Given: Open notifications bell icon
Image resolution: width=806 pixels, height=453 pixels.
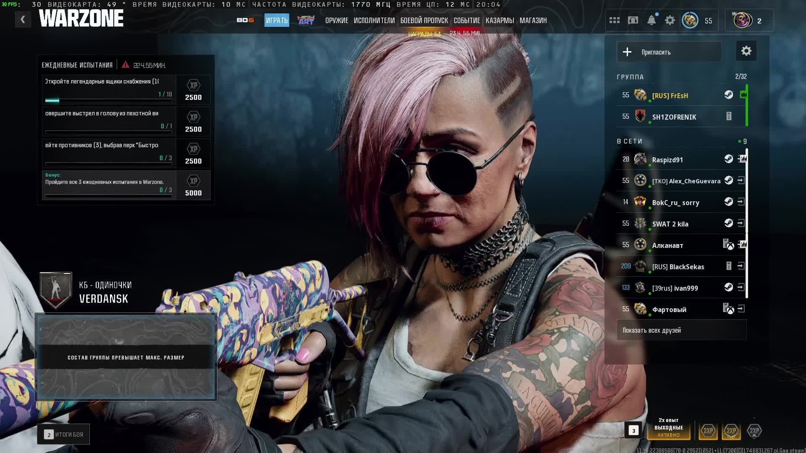Looking at the screenshot, I should (651, 20).
